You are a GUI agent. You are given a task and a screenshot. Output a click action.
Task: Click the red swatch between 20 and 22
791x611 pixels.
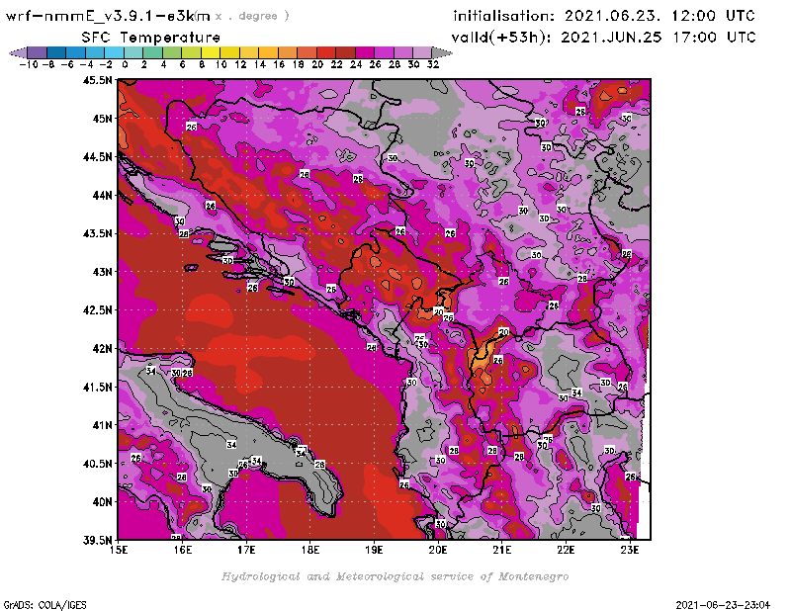[326, 52]
